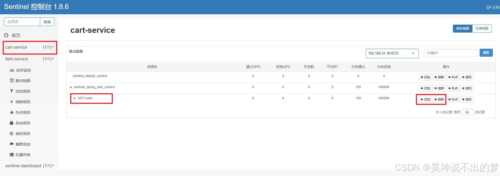Click the 热点规则 flame icon

12,112
